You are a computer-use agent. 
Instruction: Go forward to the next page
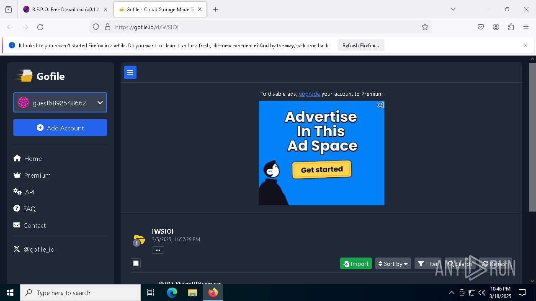25,27
